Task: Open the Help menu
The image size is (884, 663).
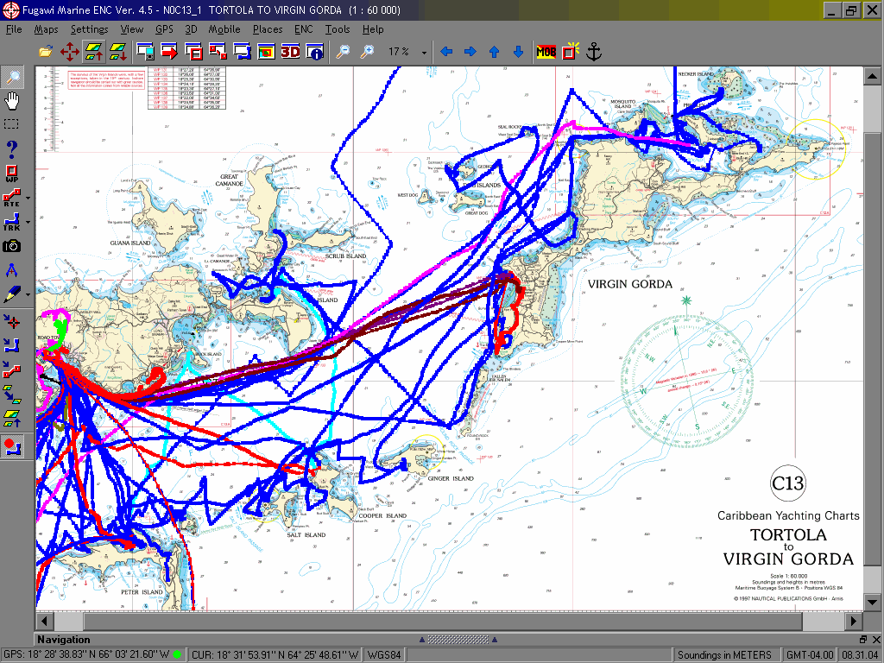Action: pos(373,29)
